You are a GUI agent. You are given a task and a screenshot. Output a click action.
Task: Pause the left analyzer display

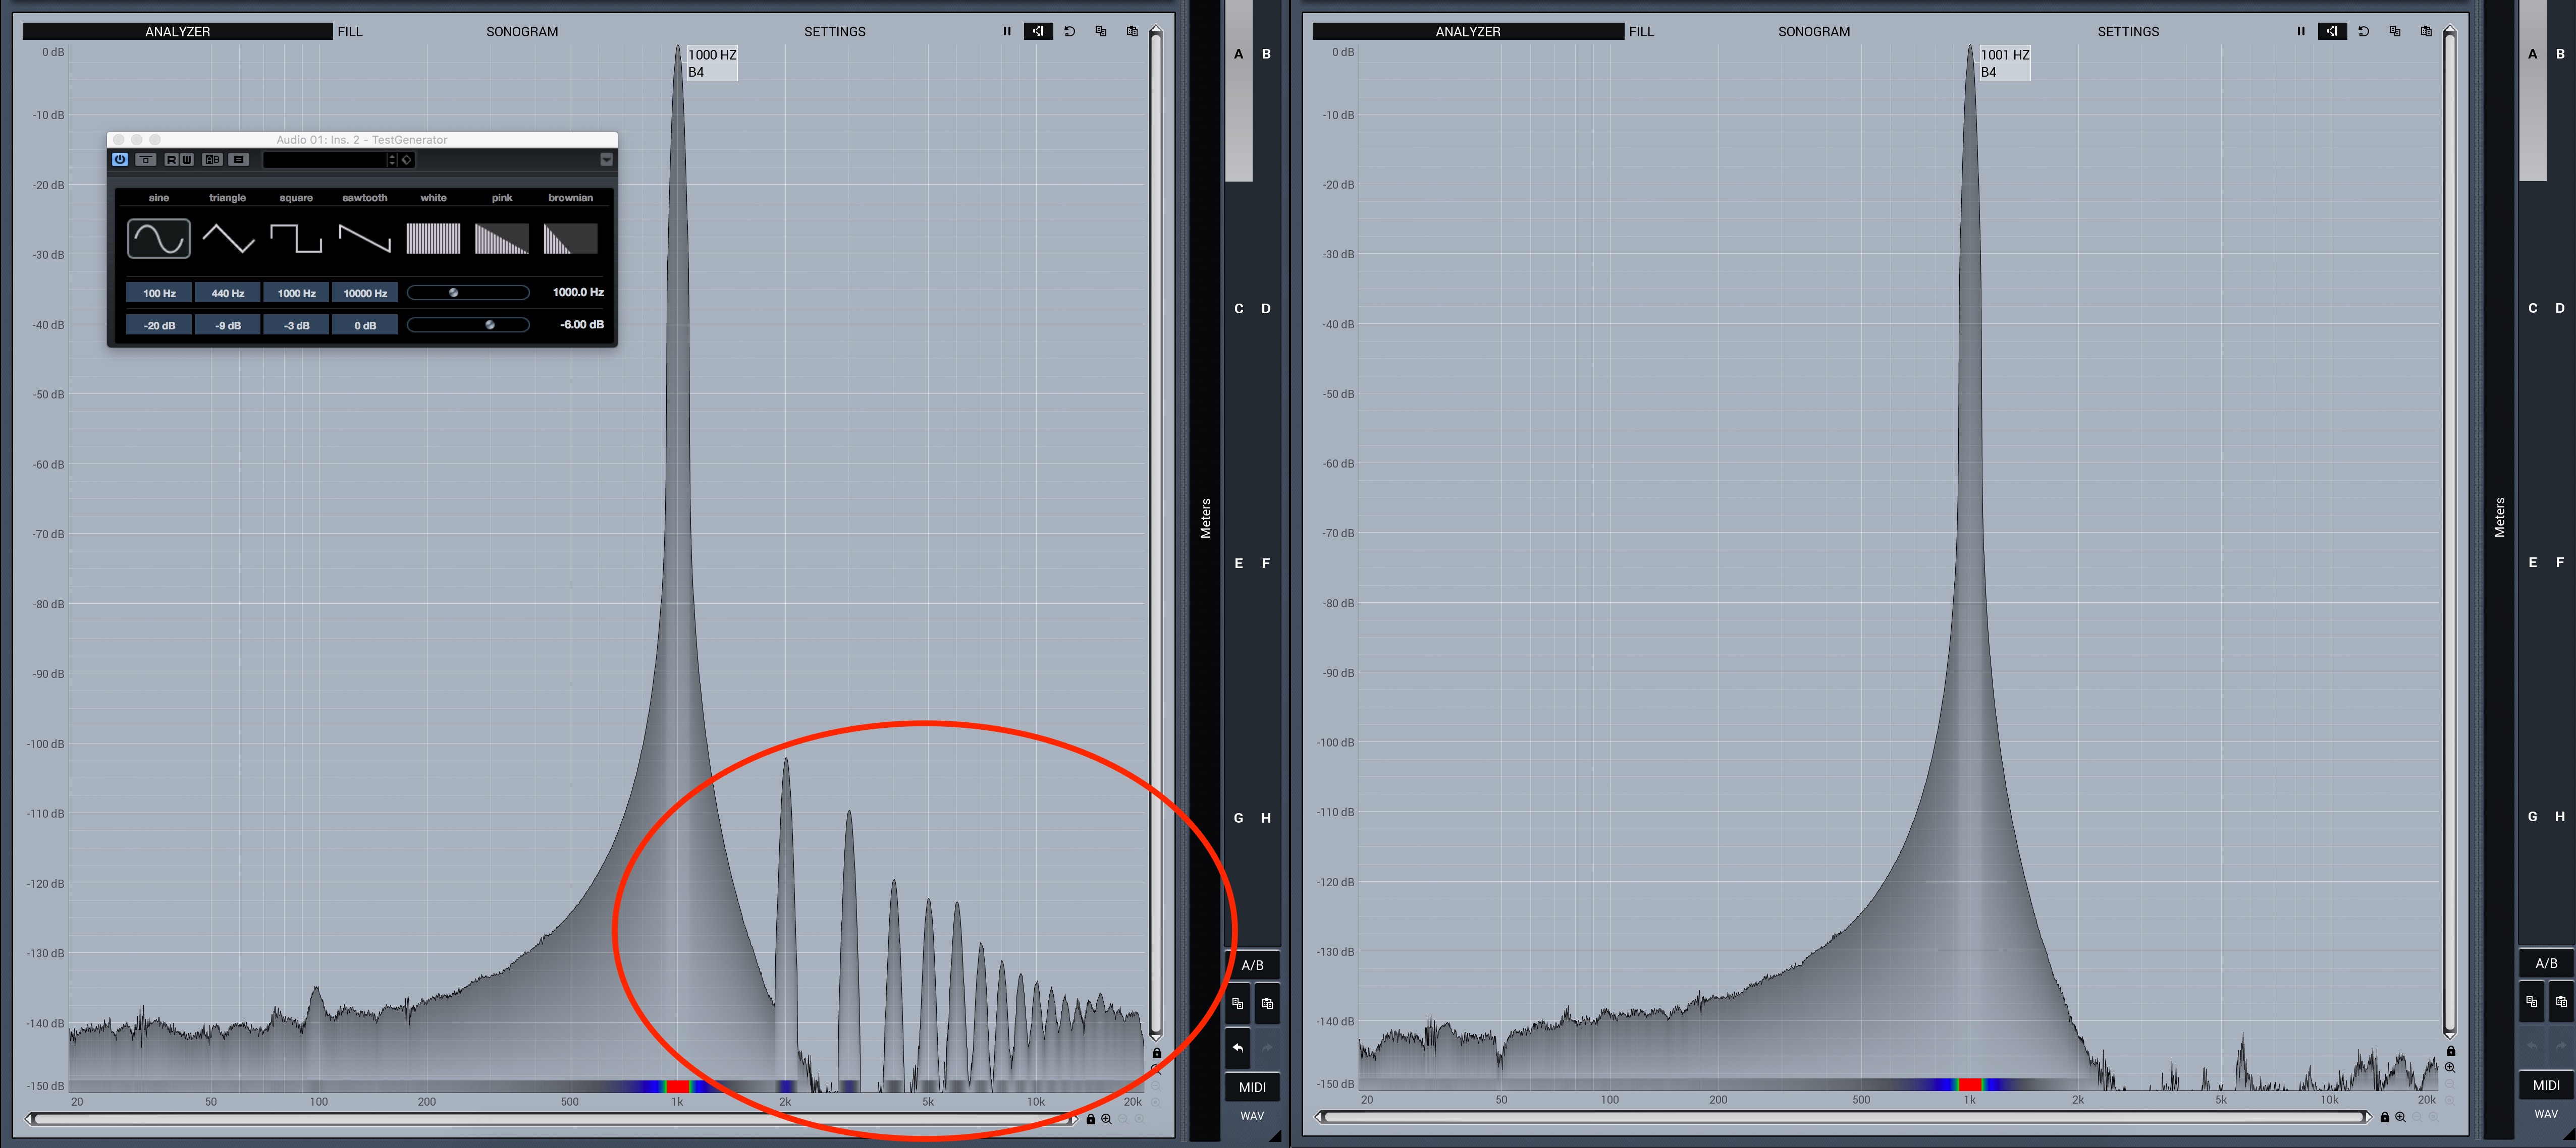1007,31
